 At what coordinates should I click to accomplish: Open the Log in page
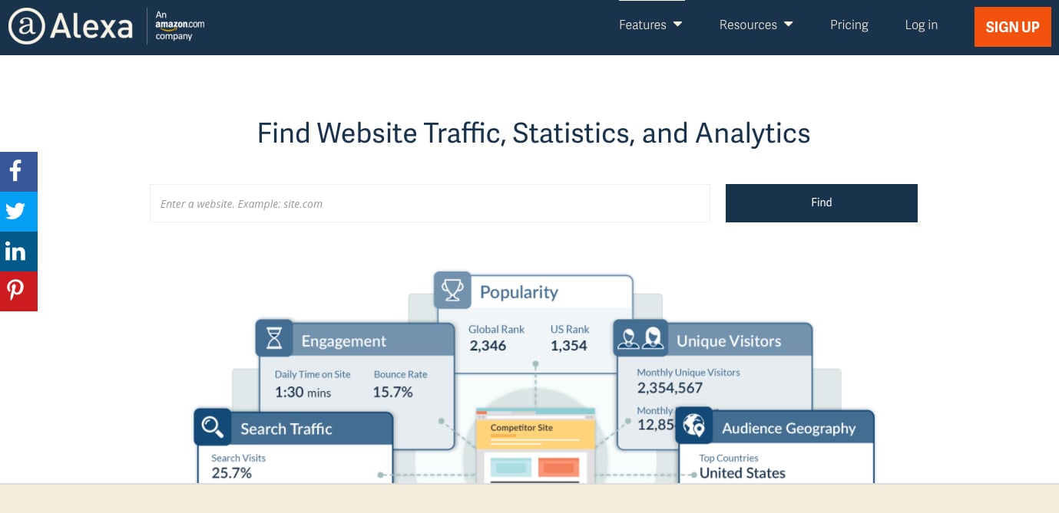(922, 25)
